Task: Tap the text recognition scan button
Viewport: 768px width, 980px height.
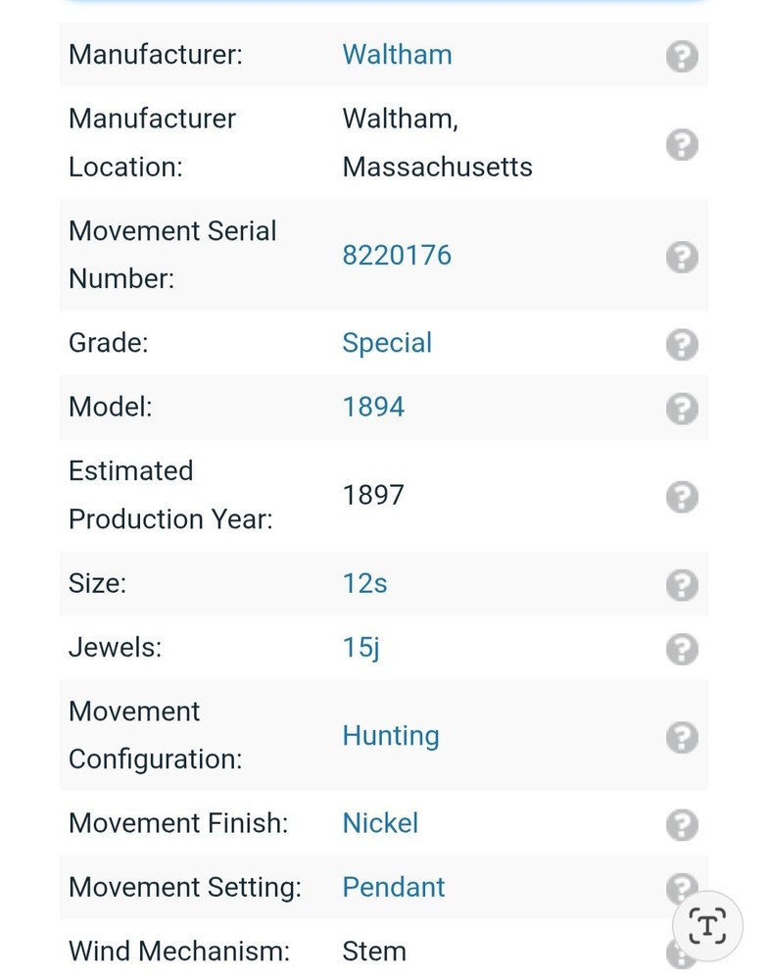Action: [x=707, y=926]
